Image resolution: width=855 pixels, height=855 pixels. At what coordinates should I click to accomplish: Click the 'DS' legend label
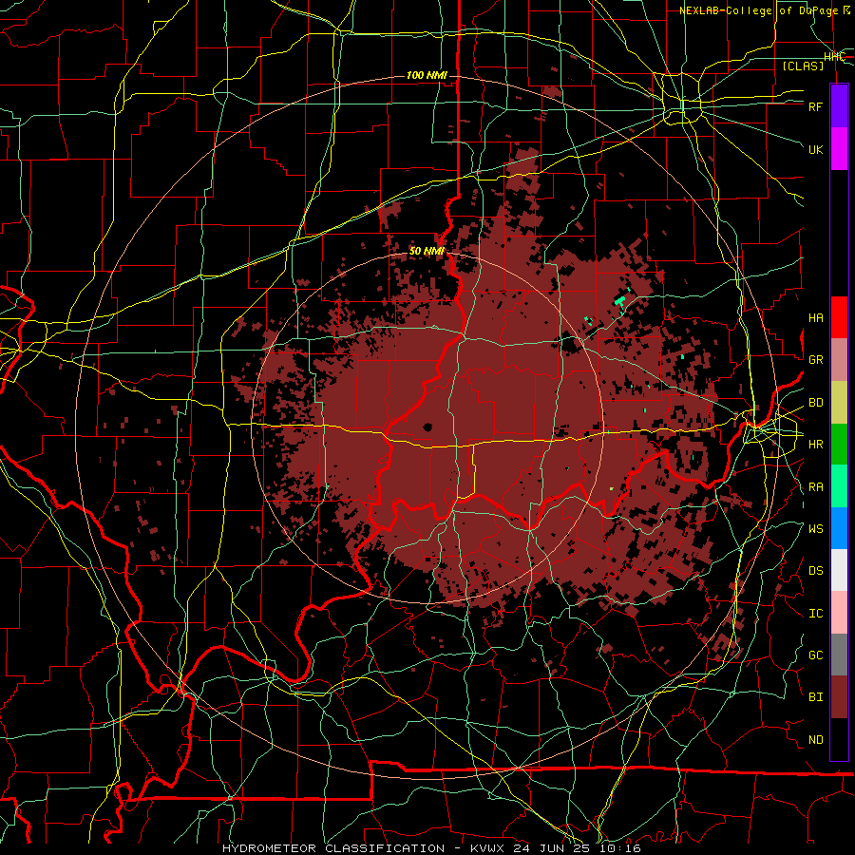[x=816, y=571]
